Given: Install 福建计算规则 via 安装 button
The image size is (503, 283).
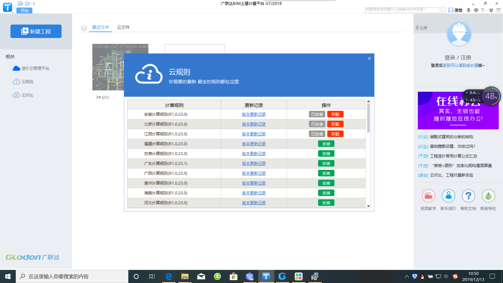Looking at the screenshot, I should click(326, 144).
